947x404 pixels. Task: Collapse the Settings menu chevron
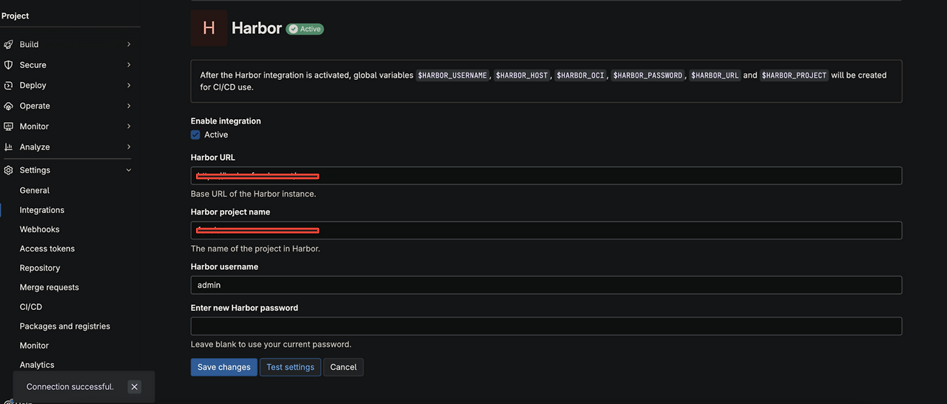tap(129, 170)
